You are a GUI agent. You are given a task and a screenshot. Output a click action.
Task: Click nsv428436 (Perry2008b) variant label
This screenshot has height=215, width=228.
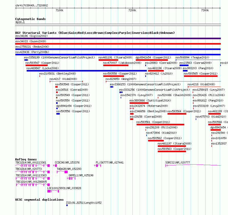point(32,52)
